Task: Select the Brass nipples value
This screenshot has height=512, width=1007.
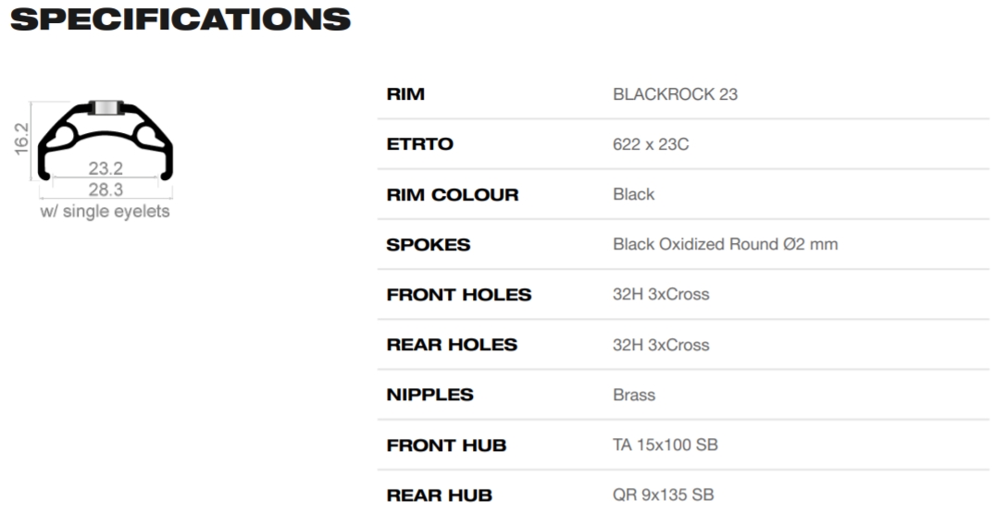Action: (x=634, y=395)
